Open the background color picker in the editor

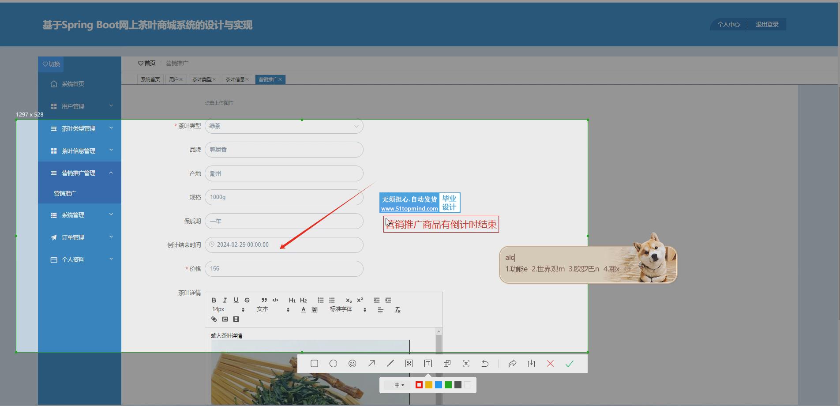(x=315, y=310)
